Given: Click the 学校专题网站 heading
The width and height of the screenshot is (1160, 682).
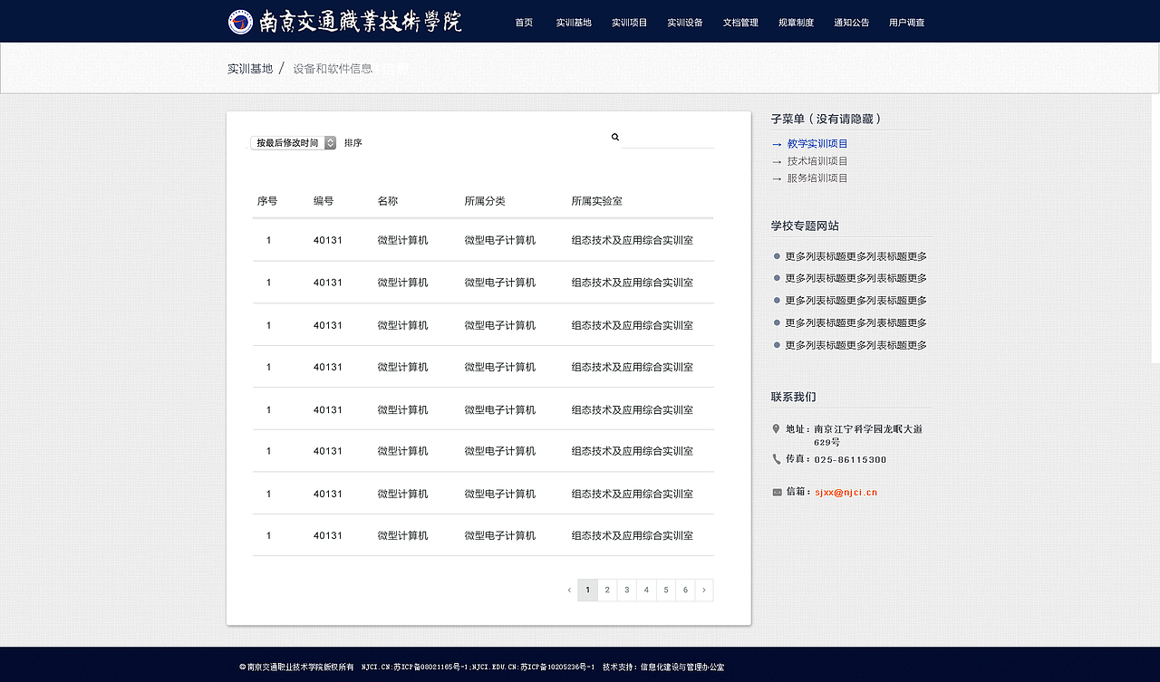Looking at the screenshot, I should tap(805, 226).
